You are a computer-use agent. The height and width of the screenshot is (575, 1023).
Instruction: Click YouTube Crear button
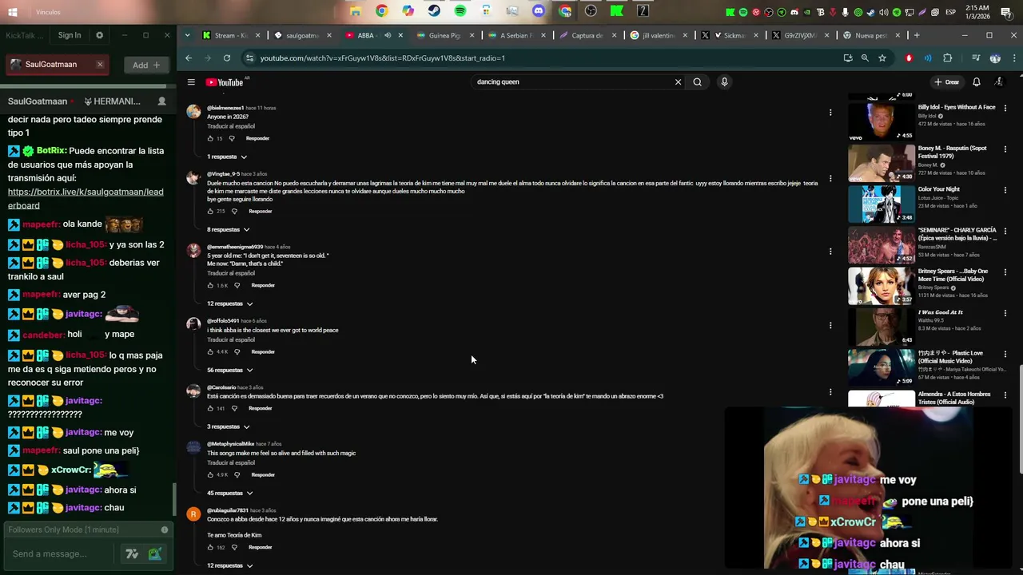click(947, 82)
